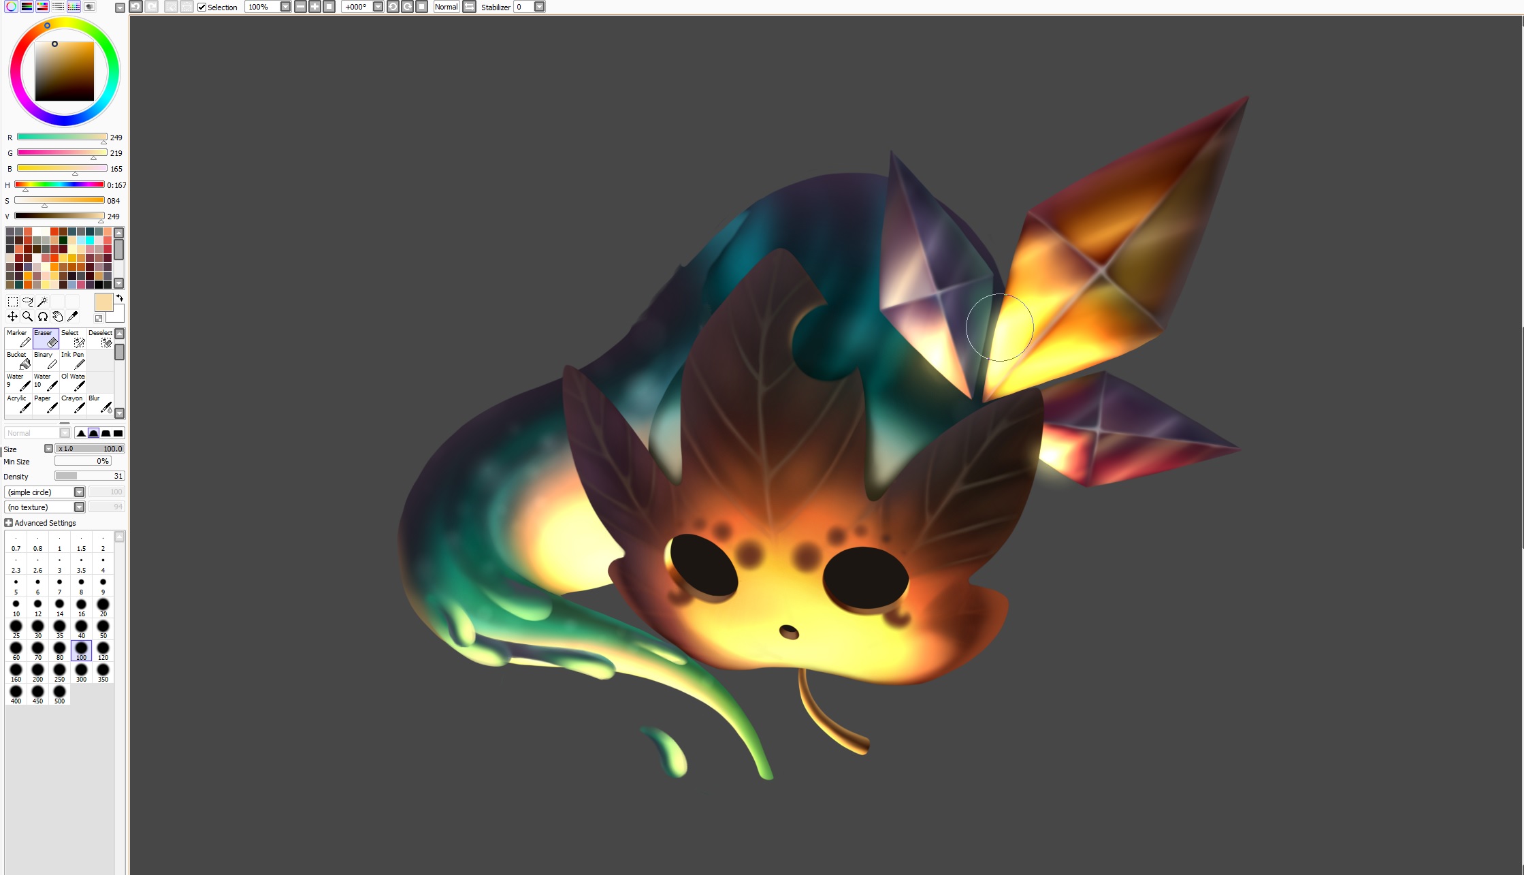Select brush size preset 50
Image resolution: width=1524 pixels, height=875 pixels.
[103, 629]
